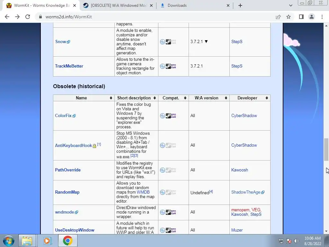Open footnote [1] beside AntiKeyboardHook
The height and width of the screenshot is (247, 329).
coord(99,144)
